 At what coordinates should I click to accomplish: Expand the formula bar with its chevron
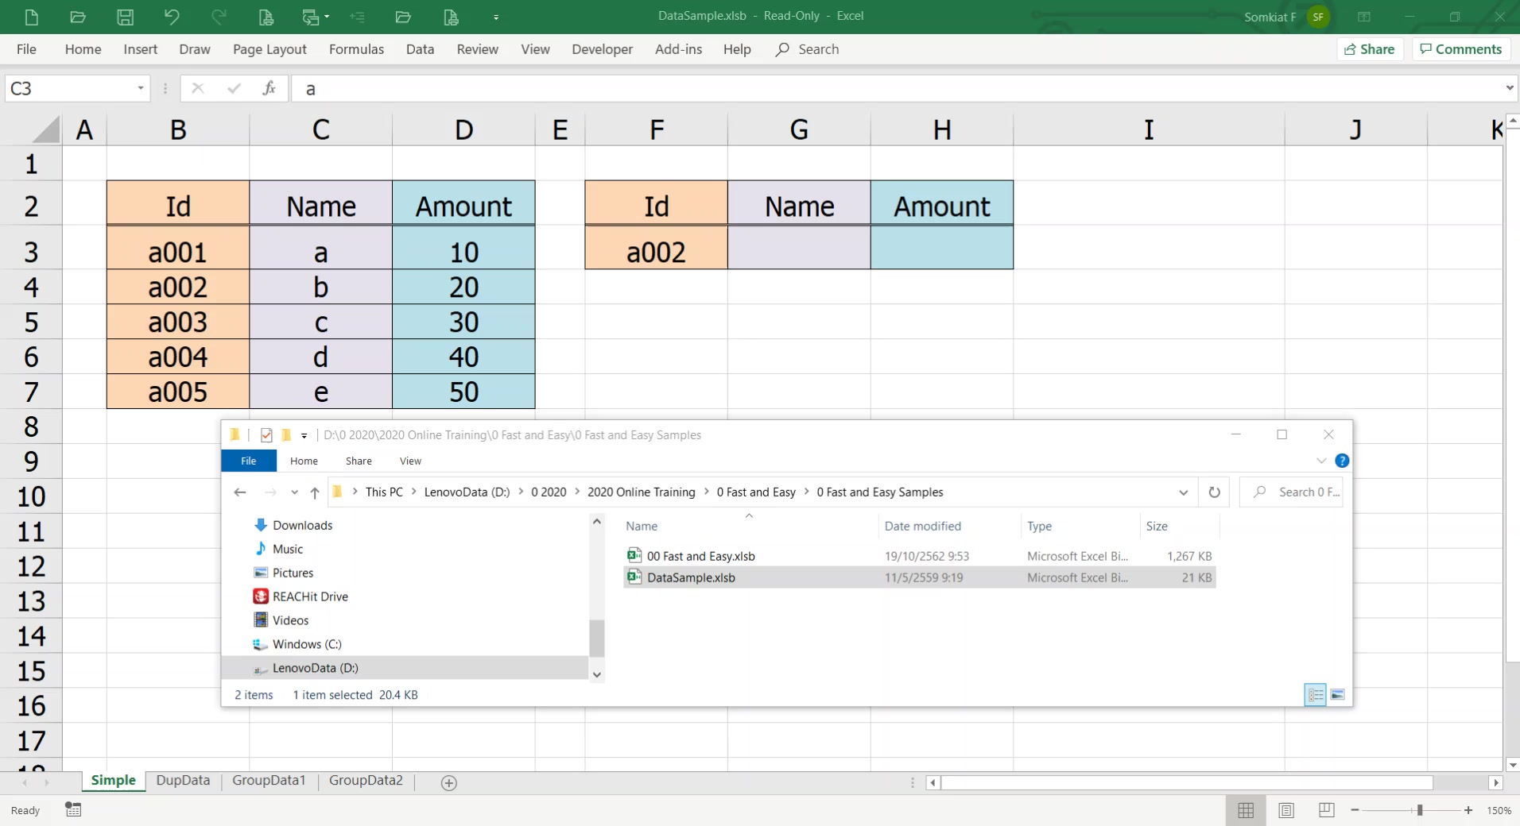click(x=1510, y=88)
